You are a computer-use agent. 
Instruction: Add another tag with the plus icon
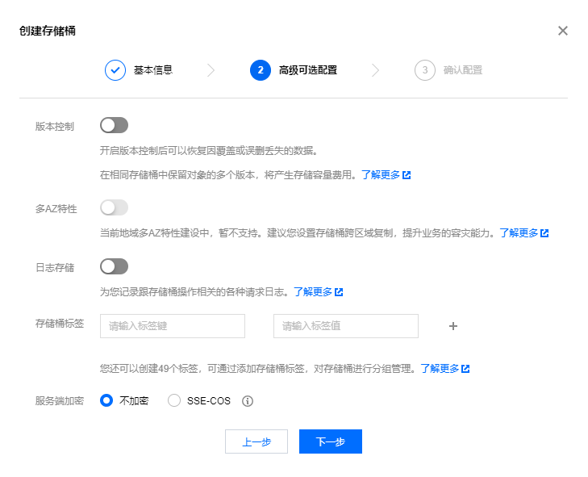tap(453, 326)
